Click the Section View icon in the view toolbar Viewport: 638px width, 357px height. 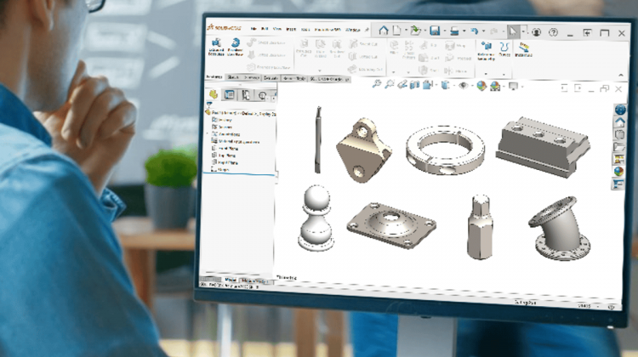pos(414,84)
